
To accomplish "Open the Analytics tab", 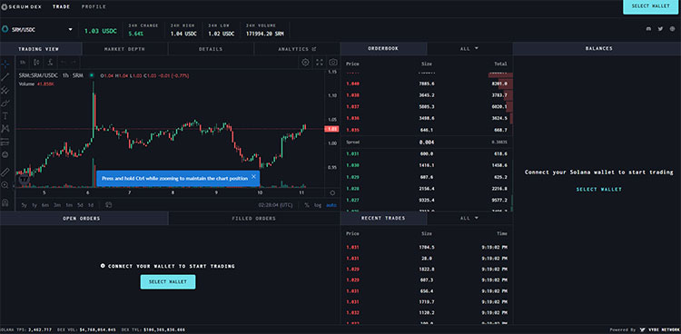I will 297,49.
